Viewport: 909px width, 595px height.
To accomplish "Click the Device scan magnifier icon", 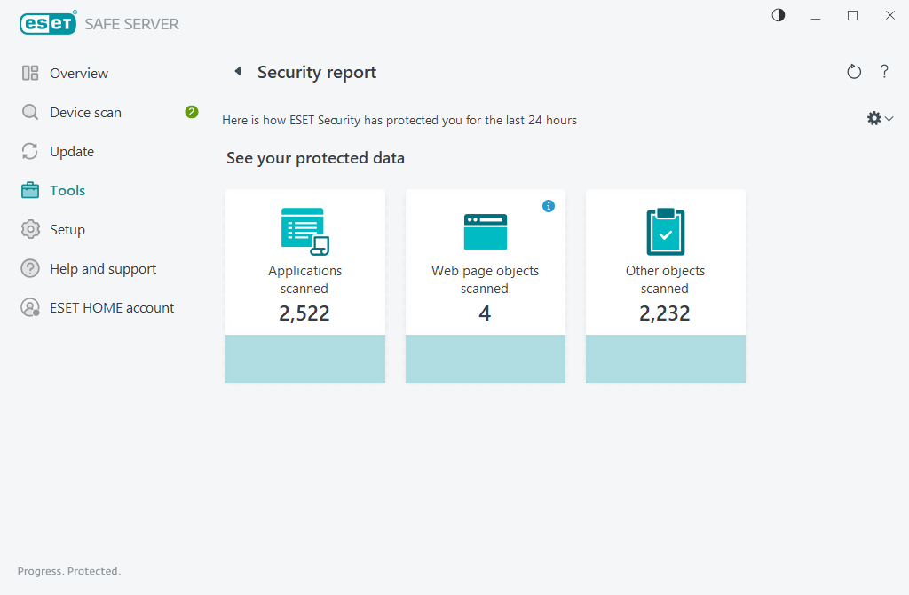I will pyautogui.click(x=30, y=112).
